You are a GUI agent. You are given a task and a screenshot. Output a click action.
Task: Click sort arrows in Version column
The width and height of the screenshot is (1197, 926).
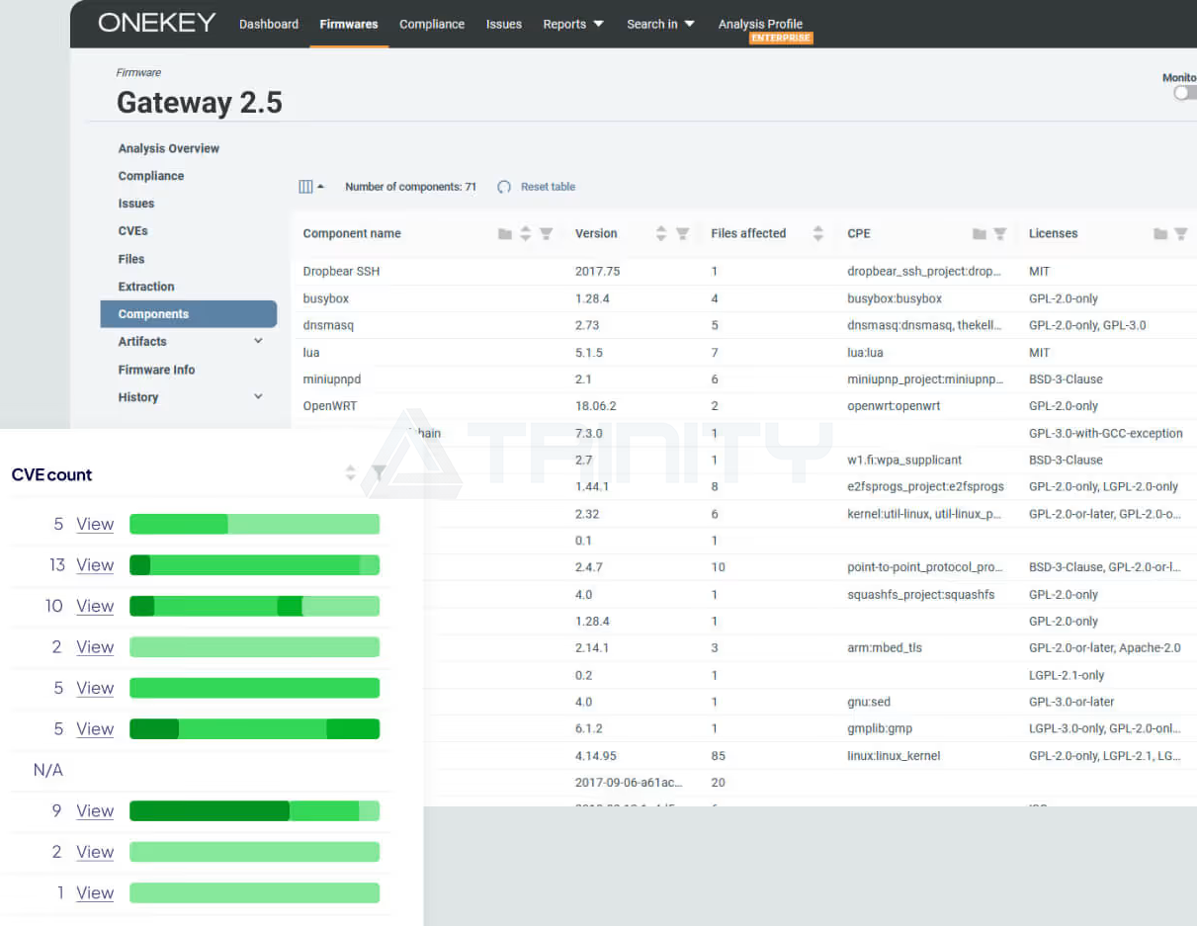click(x=661, y=234)
